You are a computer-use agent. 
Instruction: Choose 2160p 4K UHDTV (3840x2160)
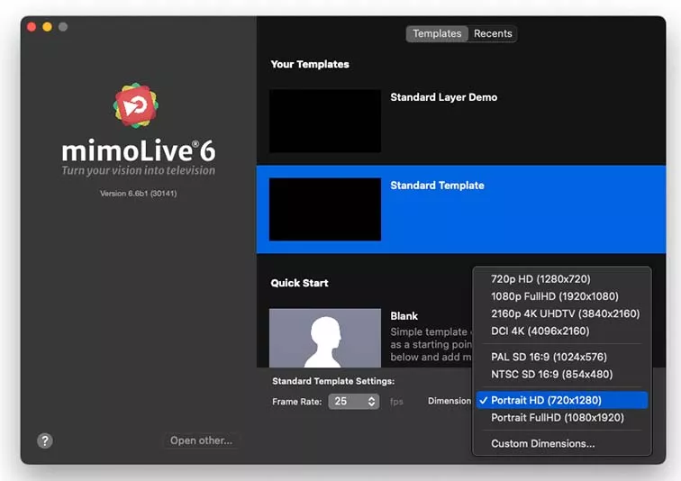(562, 313)
